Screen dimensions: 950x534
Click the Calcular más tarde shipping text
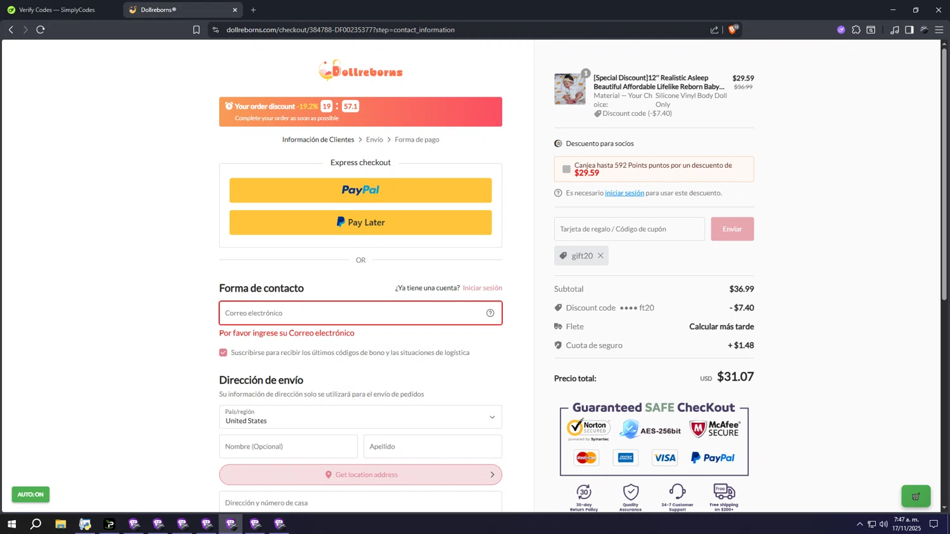coord(721,326)
